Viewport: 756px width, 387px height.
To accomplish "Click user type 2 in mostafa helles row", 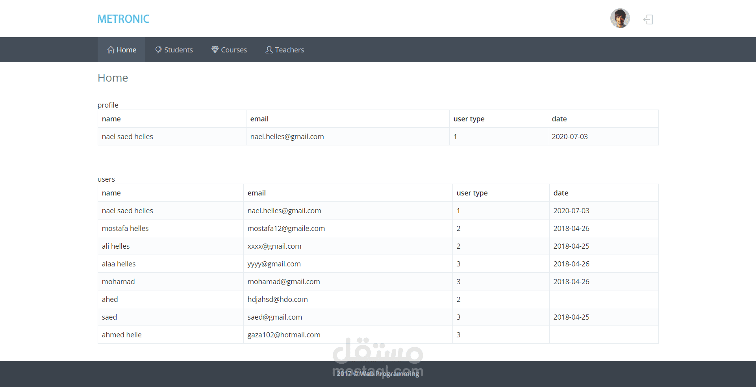I will [458, 229].
